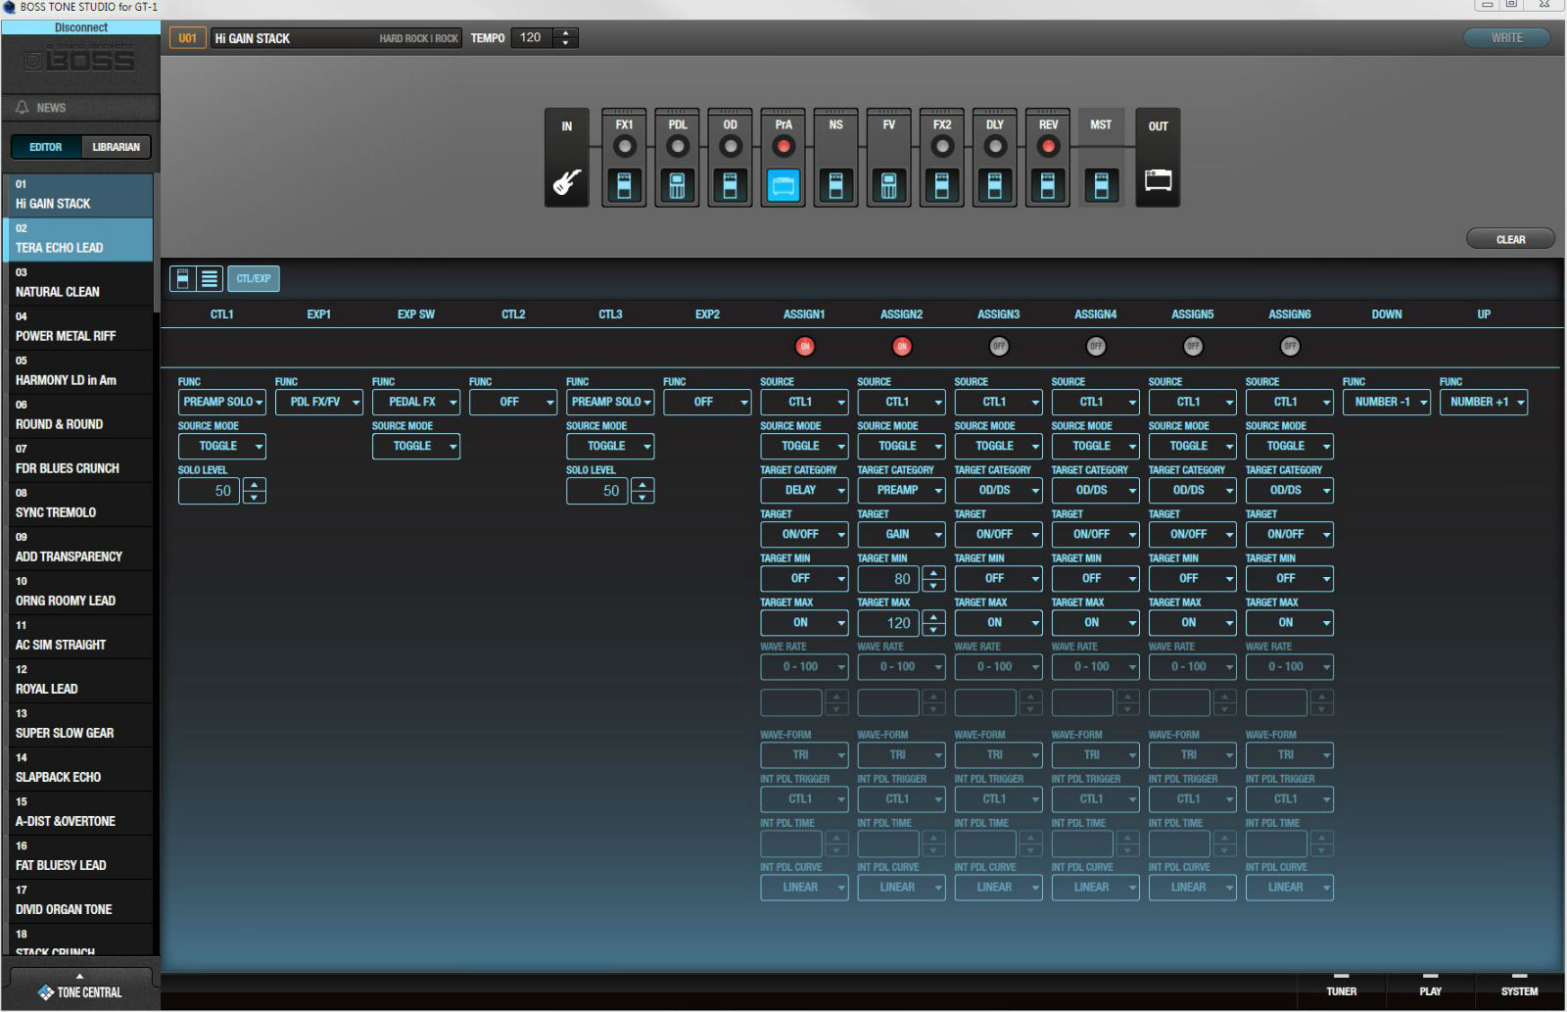Open the FX2 pedal block icon

tap(941, 185)
